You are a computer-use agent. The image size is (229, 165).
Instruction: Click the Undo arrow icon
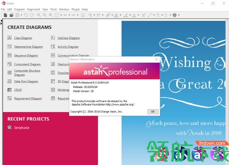[x=26, y=15]
